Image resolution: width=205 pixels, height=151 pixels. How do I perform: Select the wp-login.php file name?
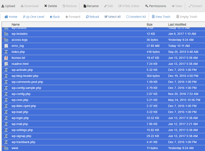coord(20,118)
